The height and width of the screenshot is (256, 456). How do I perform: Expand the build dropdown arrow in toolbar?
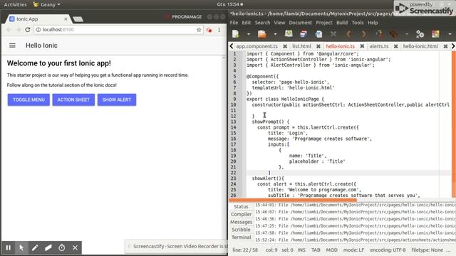tap(407, 34)
